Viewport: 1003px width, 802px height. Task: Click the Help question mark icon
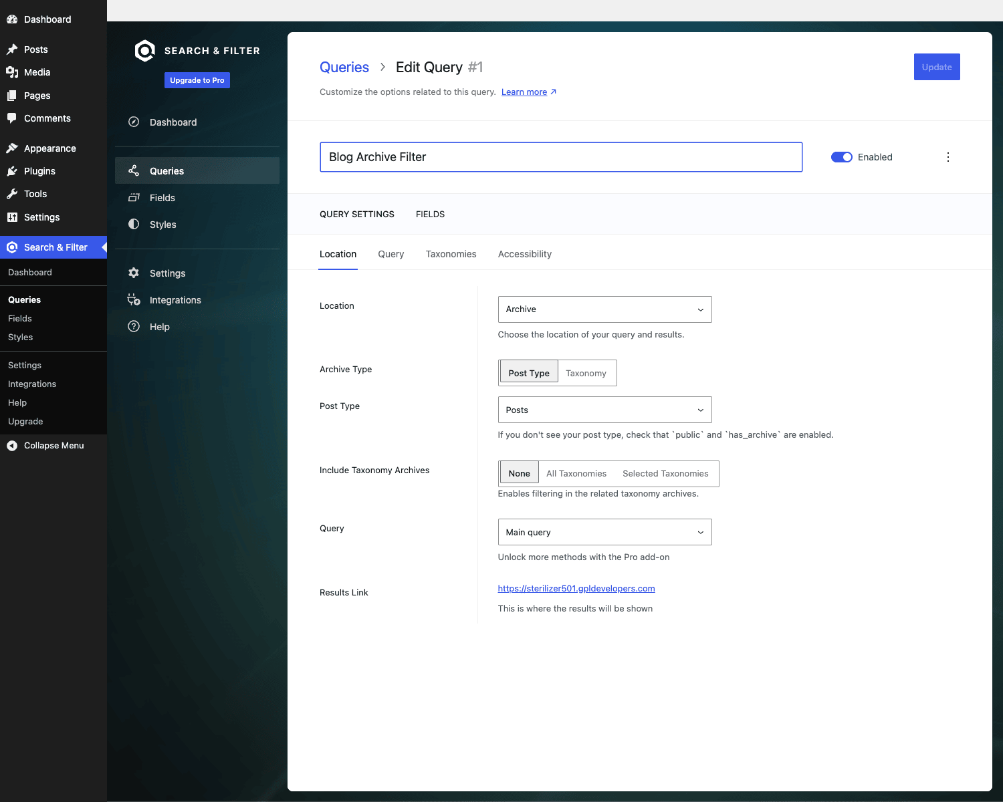click(134, 326)
